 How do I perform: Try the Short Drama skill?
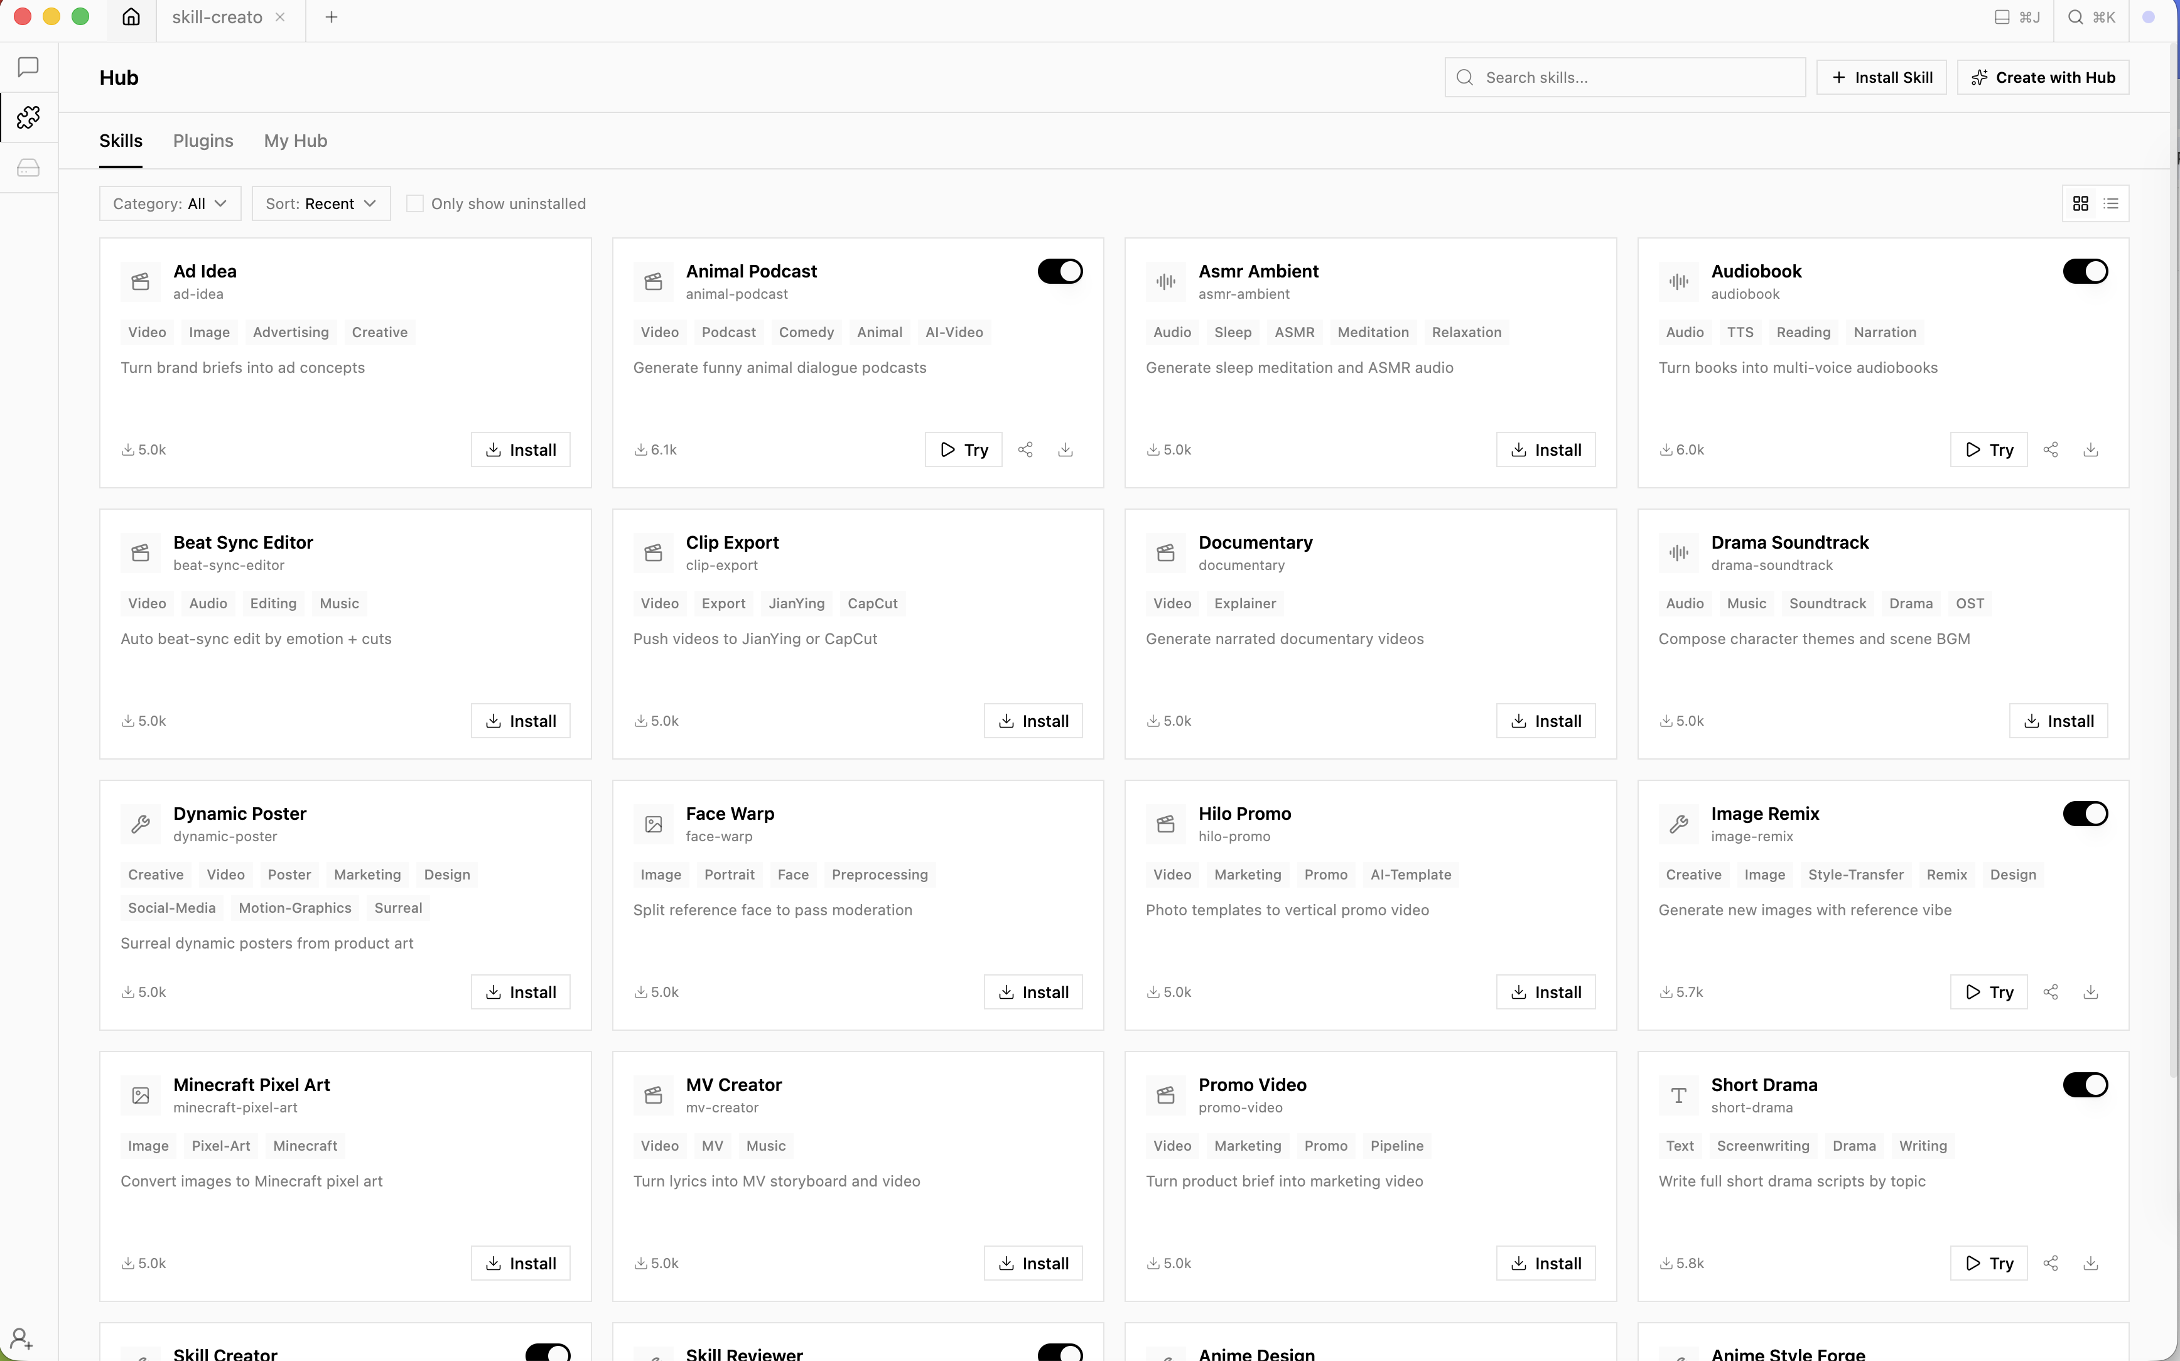pyautogui.click(x=1988, y=1263)
